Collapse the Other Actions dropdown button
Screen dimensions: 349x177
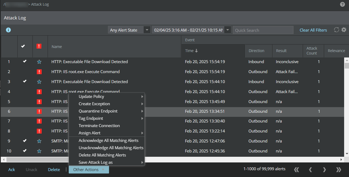pos(89,170)
